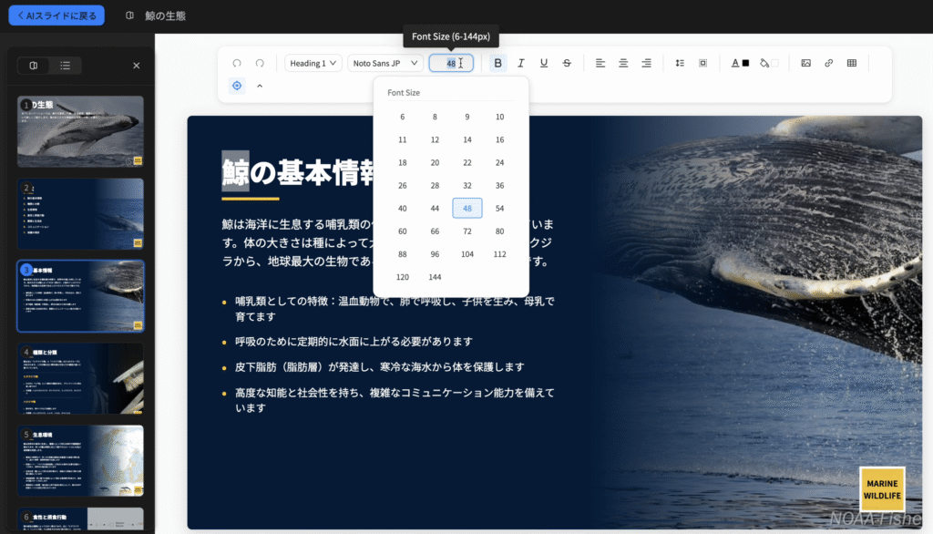Click the redo arrow icon
Image resolution: width=933 pixels, height=534 pixels.
[x=260, y=63]
